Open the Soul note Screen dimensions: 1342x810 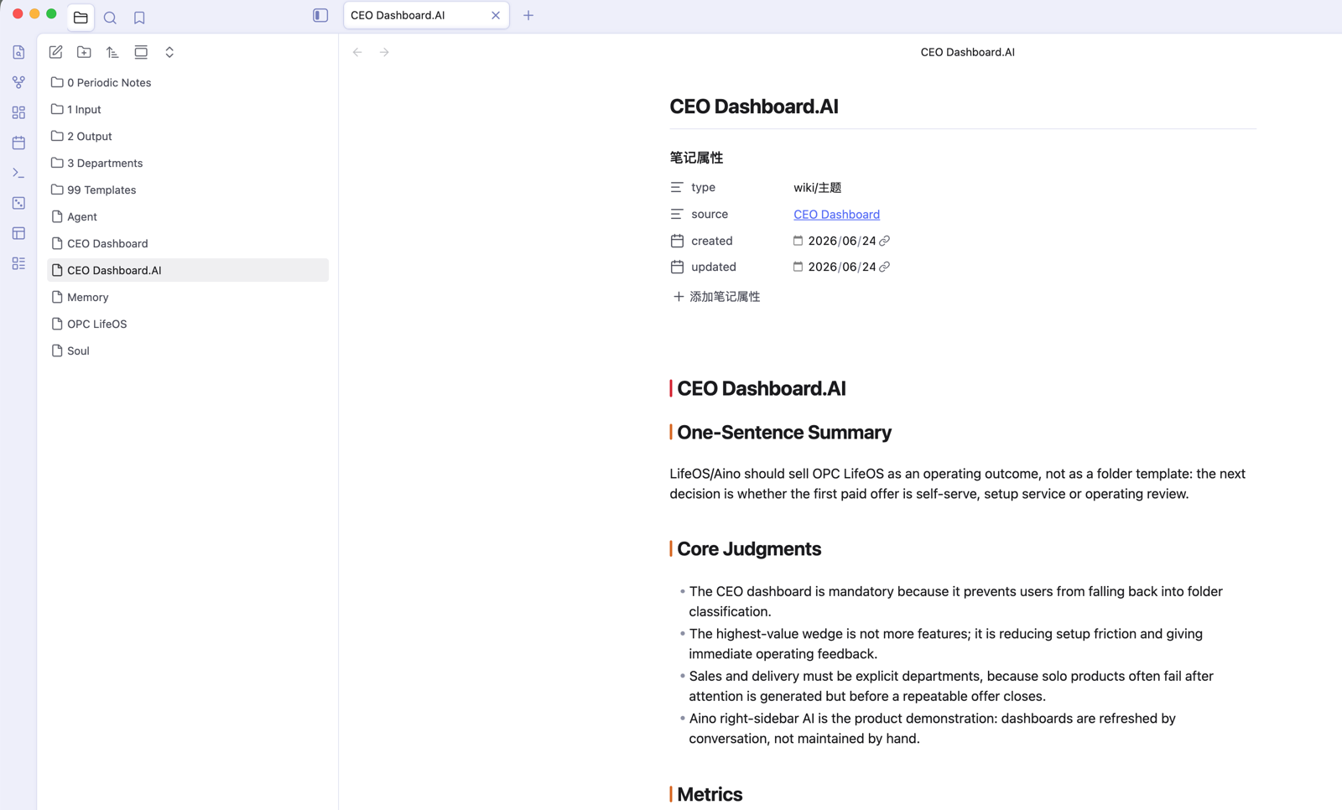188,350
